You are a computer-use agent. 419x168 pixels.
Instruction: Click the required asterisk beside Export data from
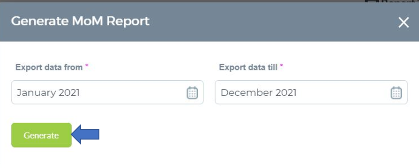pos(87,66)
